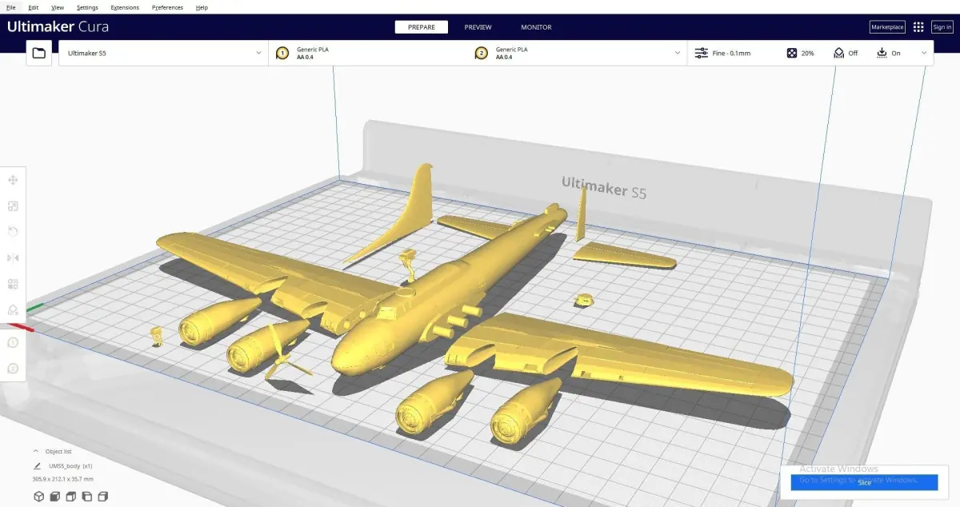Expand the material configuration dropdown chevron

point(678,53)
